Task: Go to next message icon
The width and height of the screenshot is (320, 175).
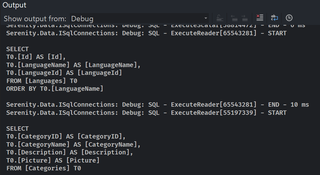Action: tap(245, 18)
